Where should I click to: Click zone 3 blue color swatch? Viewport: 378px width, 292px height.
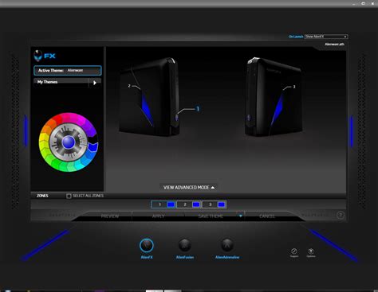(222, 204)
